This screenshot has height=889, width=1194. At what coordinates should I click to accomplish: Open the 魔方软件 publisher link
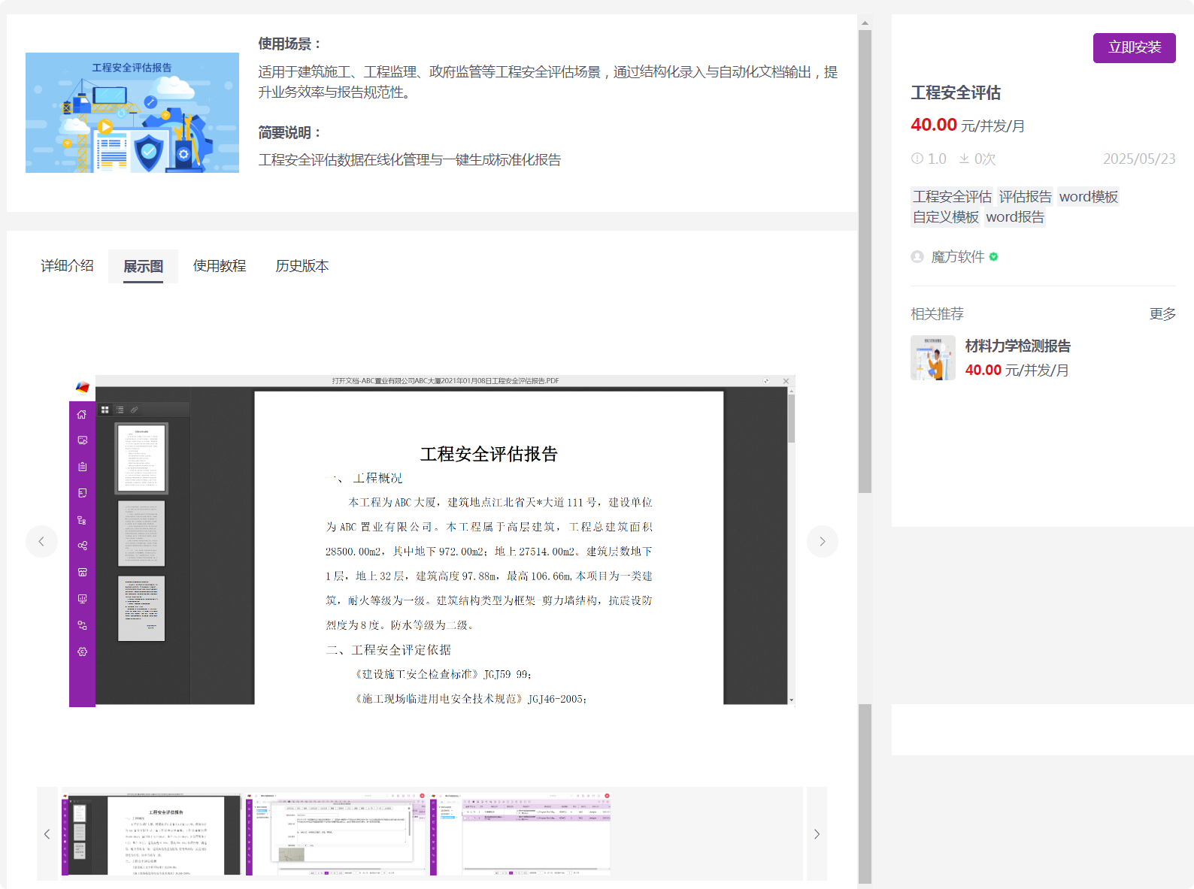coord(958,257)
